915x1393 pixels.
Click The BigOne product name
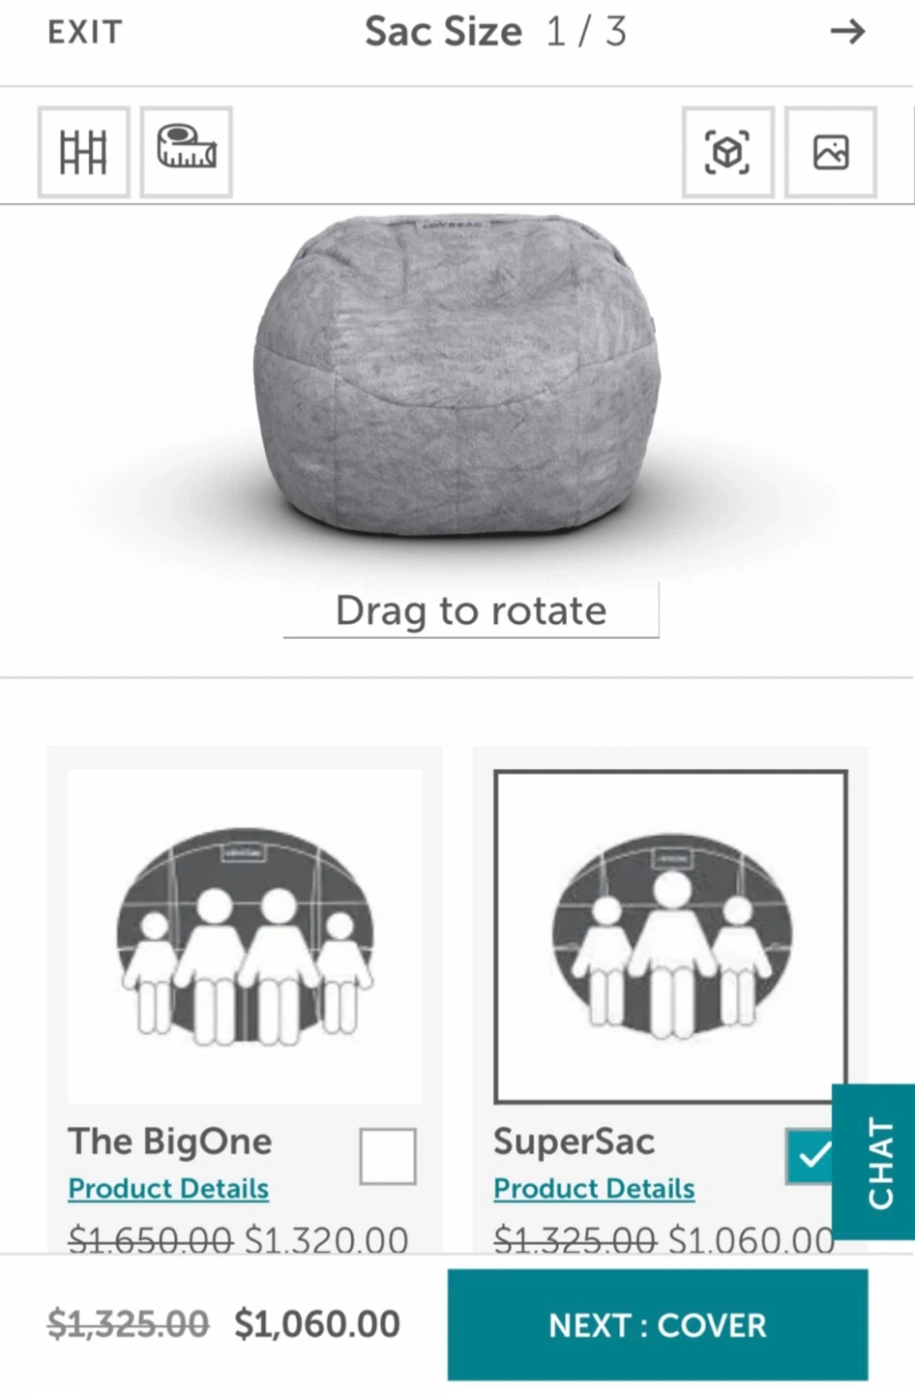pos(170,1141)
